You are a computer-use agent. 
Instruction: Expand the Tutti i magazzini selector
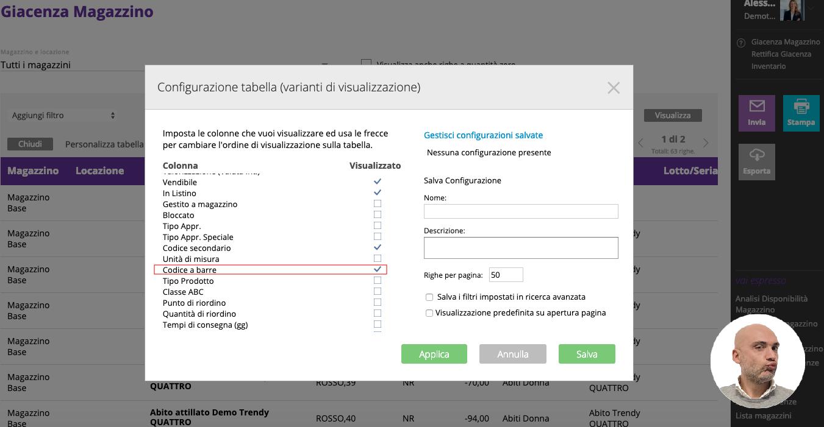324,65
